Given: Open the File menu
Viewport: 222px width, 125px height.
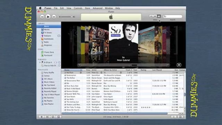Looking at the screenshot, I should pyautogui.click(x=55, y=8).
